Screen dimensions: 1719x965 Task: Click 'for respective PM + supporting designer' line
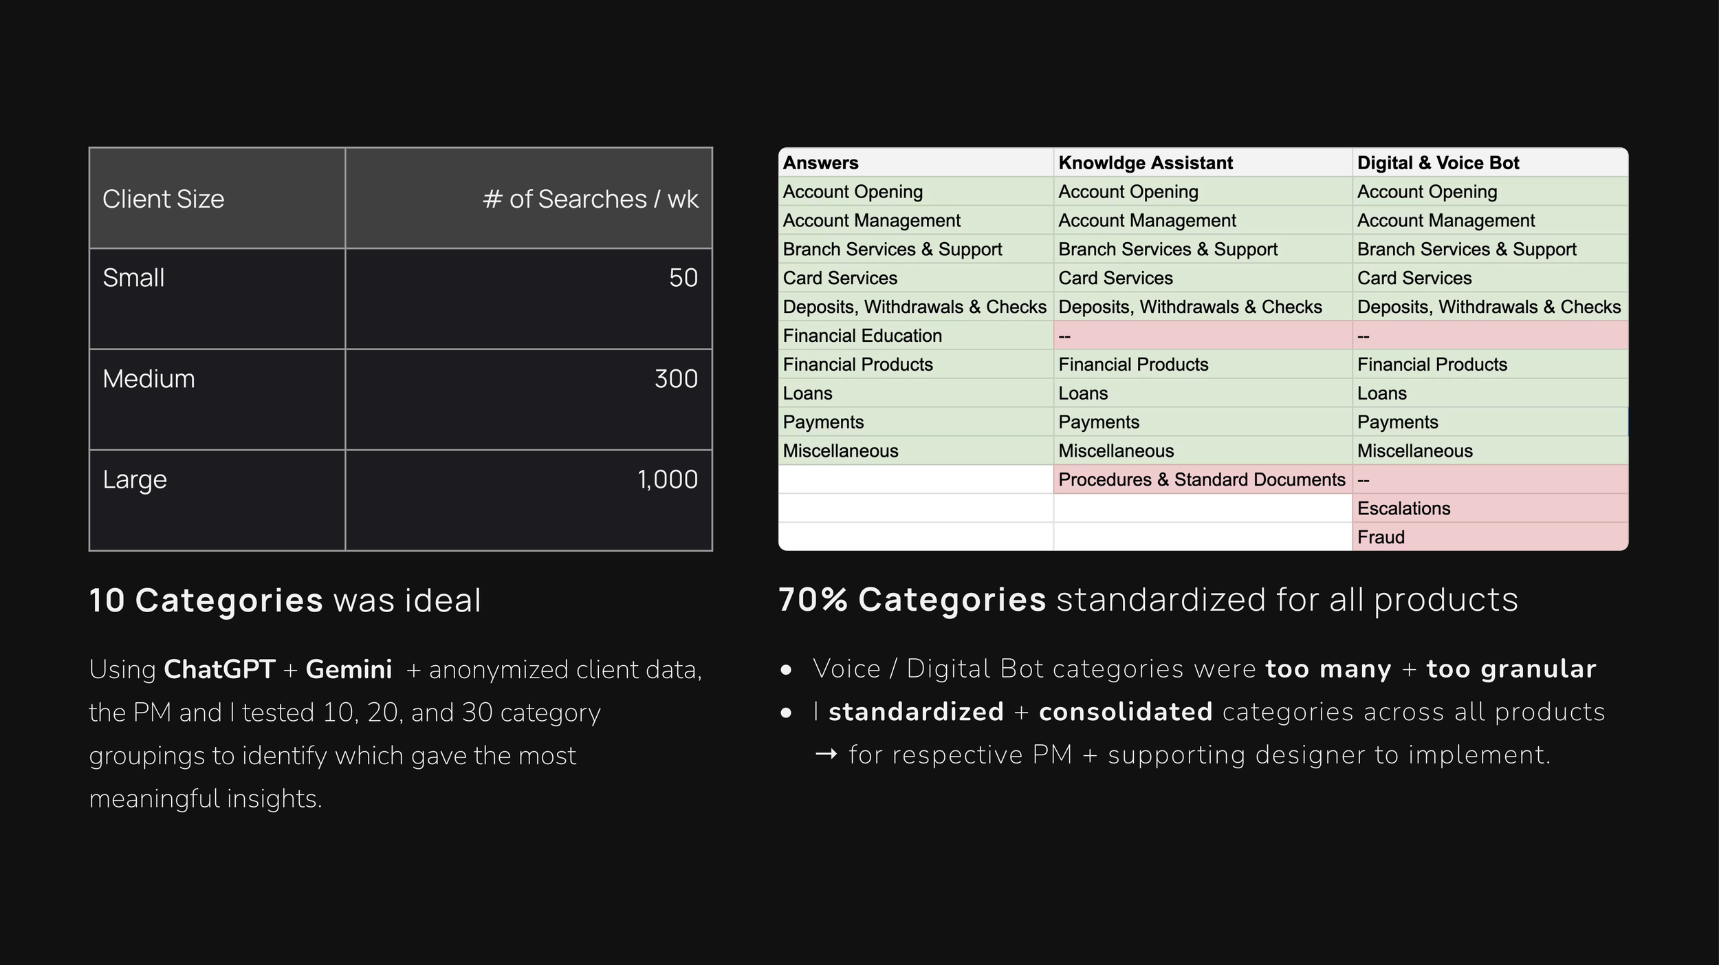tap(1183, 755)
